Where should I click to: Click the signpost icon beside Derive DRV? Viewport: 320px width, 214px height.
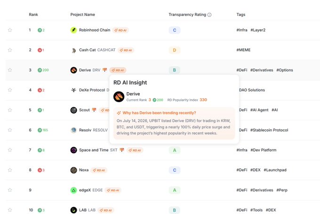click(x=104, y=70)
